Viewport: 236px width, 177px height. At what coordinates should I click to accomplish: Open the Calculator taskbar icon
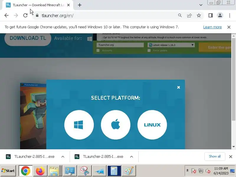(114, 171)
